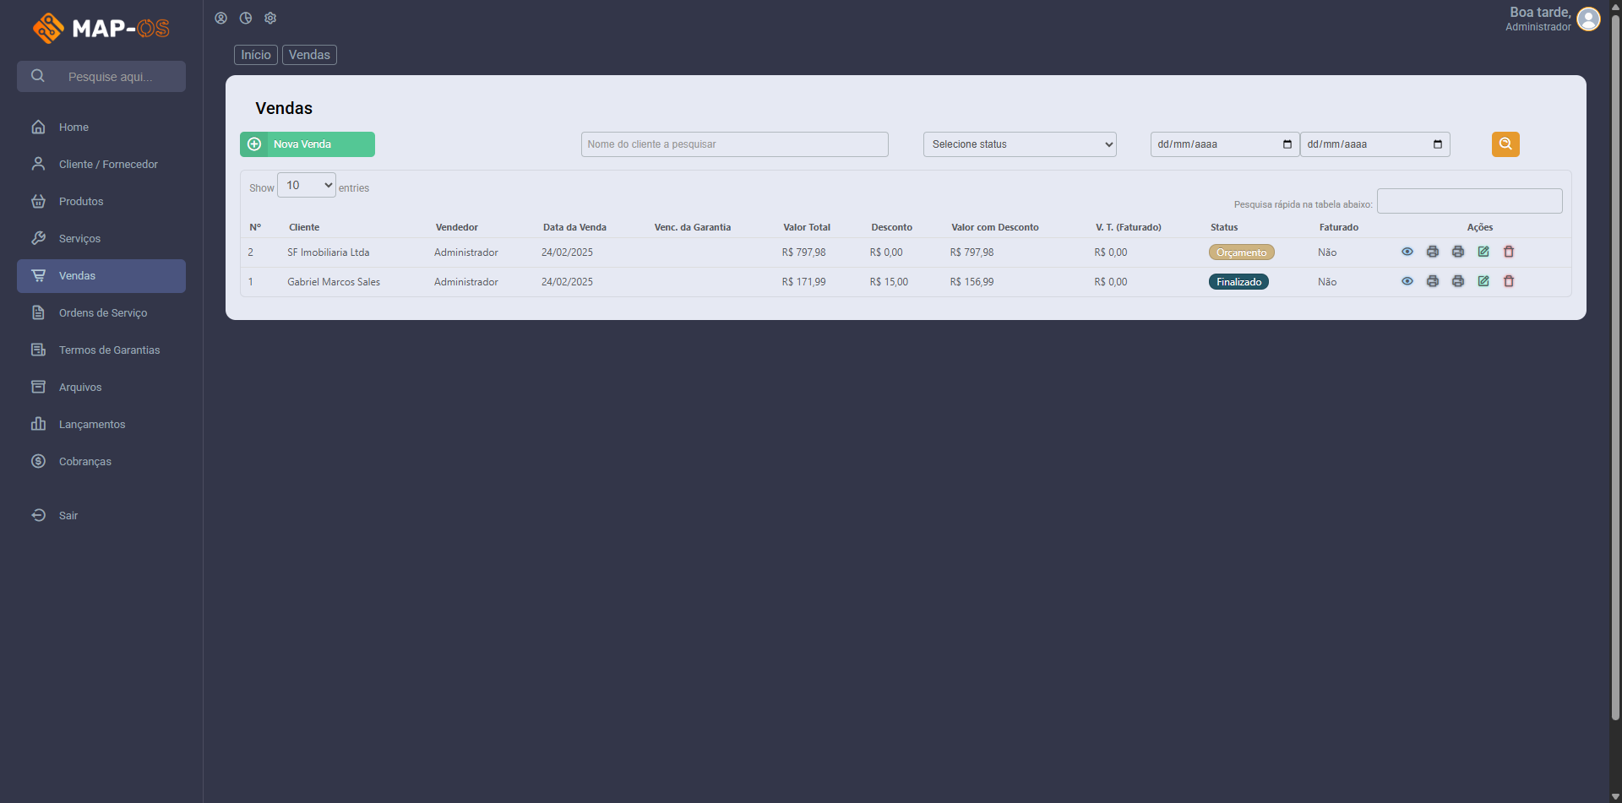1622x803 pixels.
Task: Click first printer icon in Gabriel Marcos row
Action: point(1433,281)
